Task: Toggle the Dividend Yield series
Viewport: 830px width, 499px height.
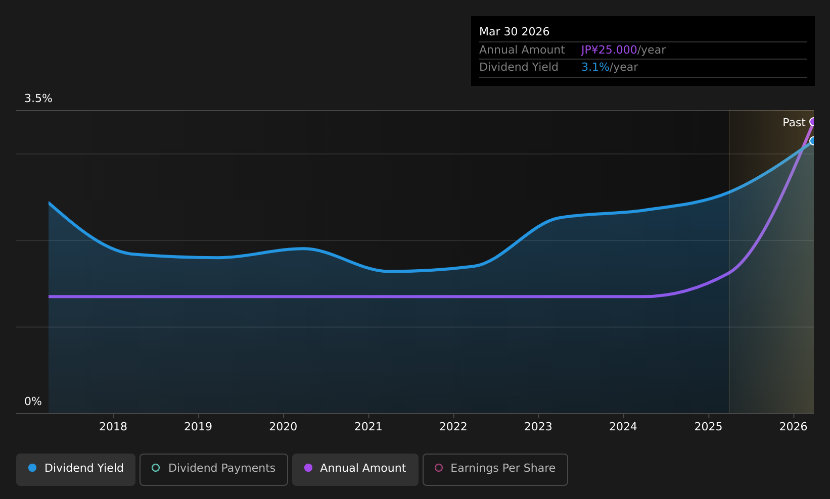Action: click(x=76, y=470)
